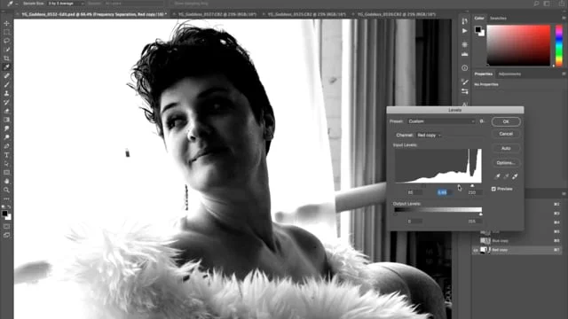Select the Rectangular Marquee tool

coord(6,32)
